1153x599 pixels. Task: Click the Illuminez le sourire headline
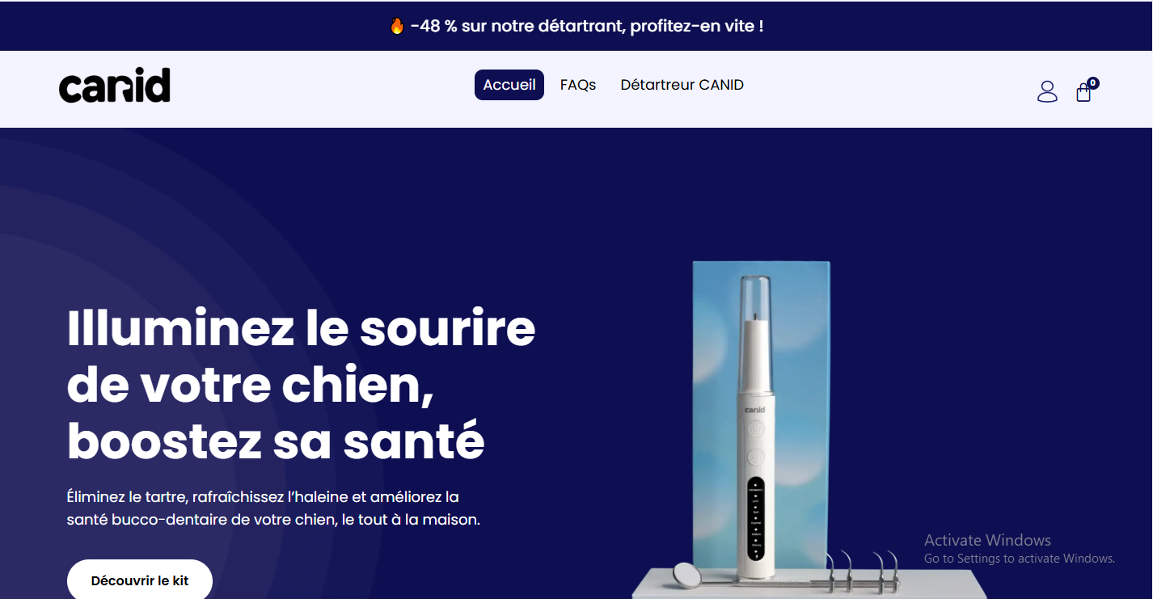(x=301, y=385)
